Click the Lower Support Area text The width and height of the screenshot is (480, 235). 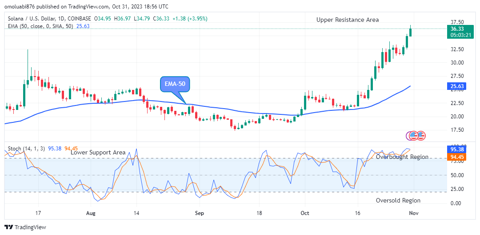(98, 152)
